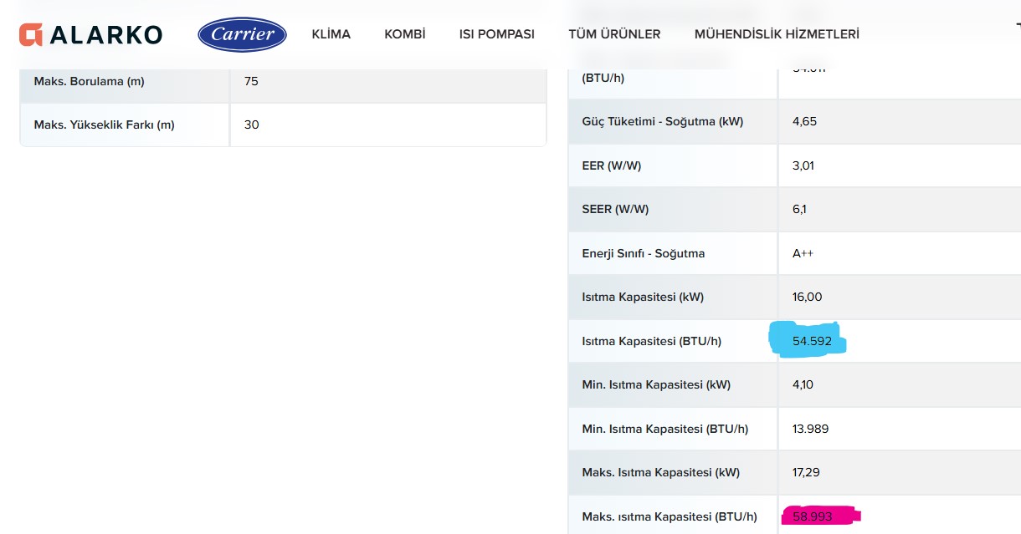Navigate to MÜHENDİSLİK HİZMETLERİ

[776, 34]
